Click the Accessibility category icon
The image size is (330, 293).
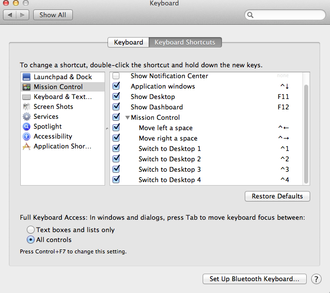click(26, 137)
